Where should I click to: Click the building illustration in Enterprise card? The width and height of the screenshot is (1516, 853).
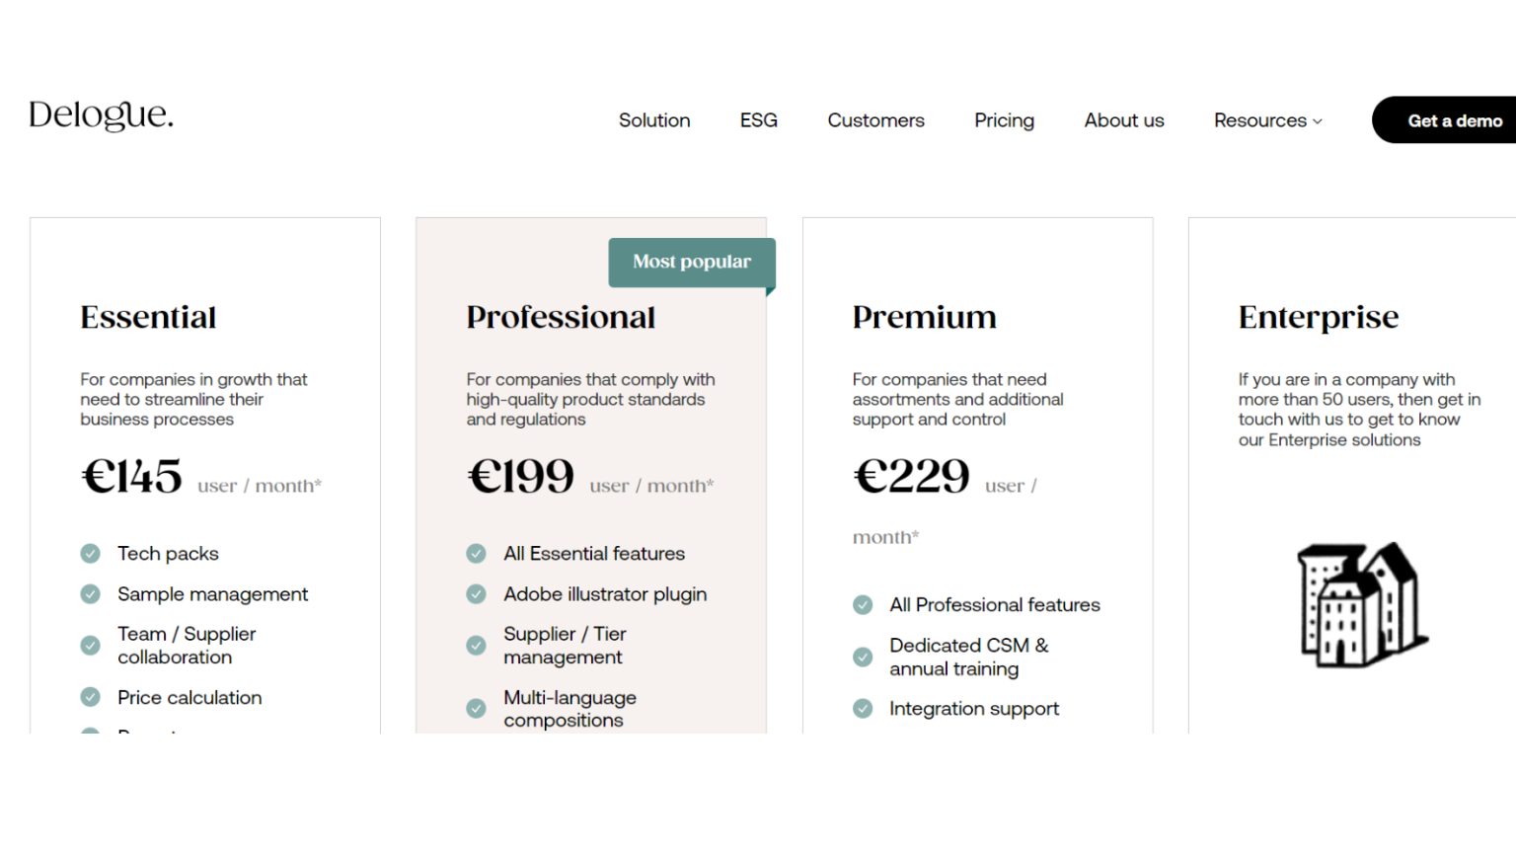[x=1361, y=605]
